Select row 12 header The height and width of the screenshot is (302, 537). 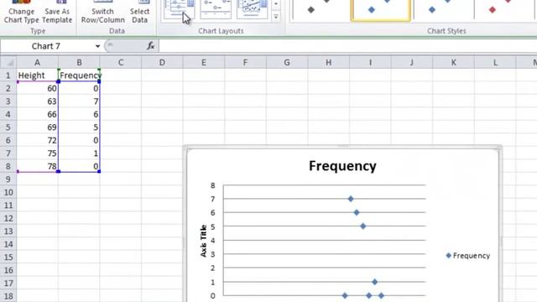[8, 218]
